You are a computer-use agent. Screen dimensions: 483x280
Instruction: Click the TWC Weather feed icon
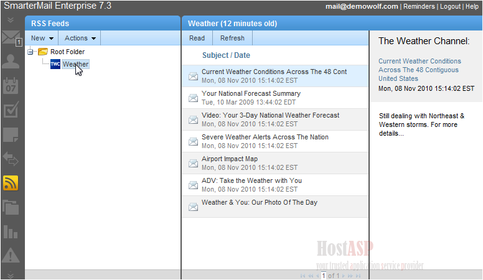pyautogui.click(x=55, y=64)
